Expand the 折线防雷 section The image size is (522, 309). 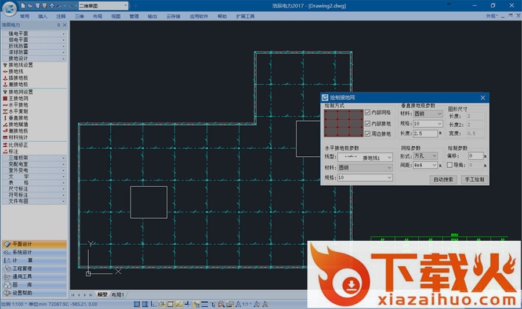[34, 46]
